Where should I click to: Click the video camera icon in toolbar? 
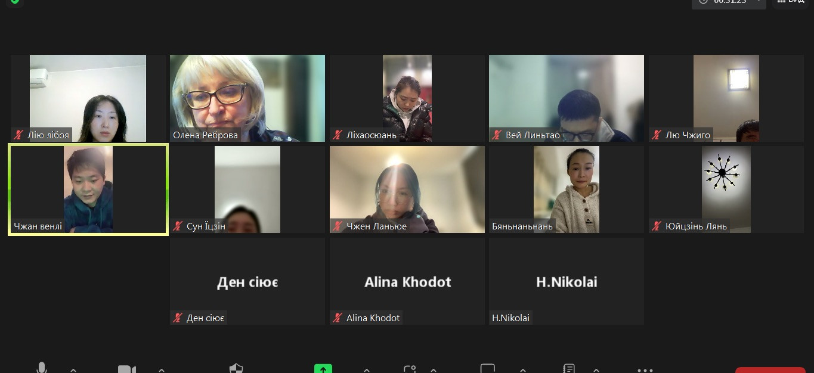[x=126, y=369]
